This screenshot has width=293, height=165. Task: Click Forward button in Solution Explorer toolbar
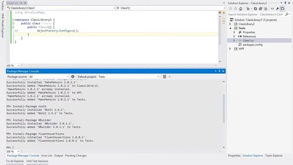coord(235,9)
